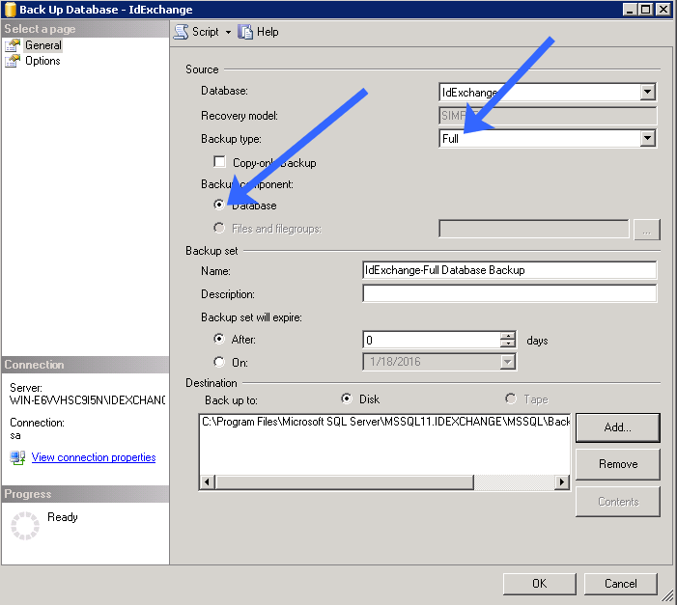Open the expire On date dropdown
Image resolution: width=677 pixels, height=605 pixels.
pyautogui.click(x=508, y=362)
